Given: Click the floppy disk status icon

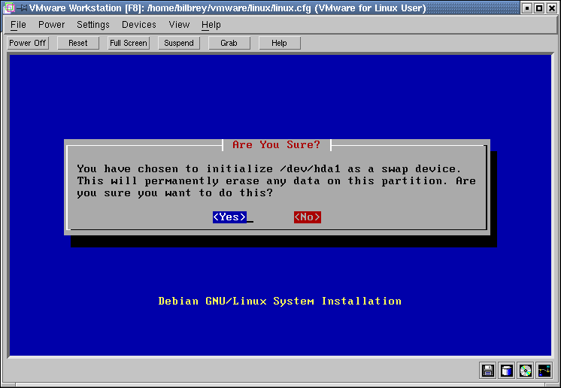Looking at the screenshot, I should (488, 370).
